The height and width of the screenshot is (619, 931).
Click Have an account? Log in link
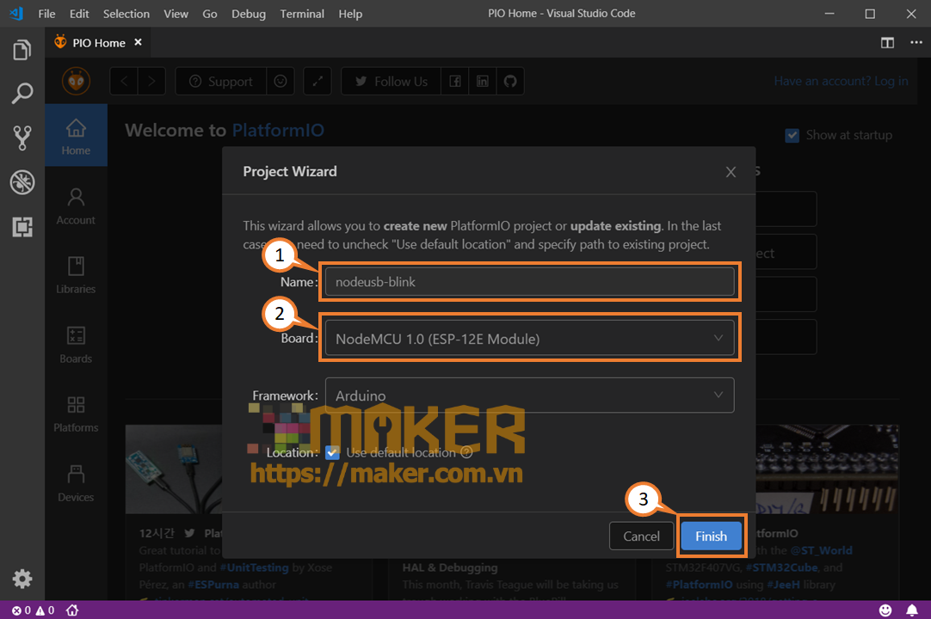(x=841, y=81)
